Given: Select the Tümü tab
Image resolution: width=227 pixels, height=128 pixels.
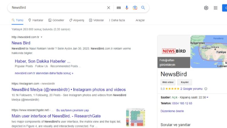Looking at the screenshot, I should [x=17, y=20].
